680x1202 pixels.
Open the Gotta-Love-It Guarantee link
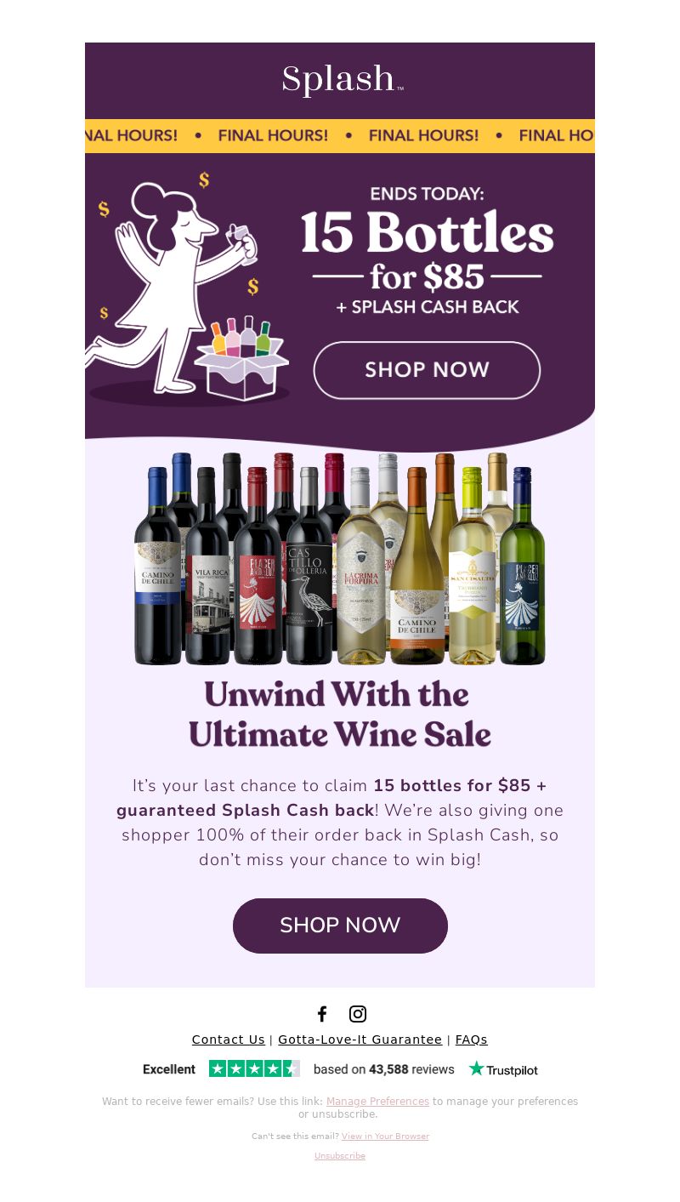point(360,1040)
